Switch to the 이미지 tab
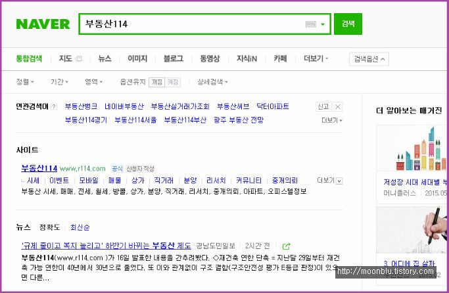The height and width of the screenshot is (293, 449). tap(137, 58)
